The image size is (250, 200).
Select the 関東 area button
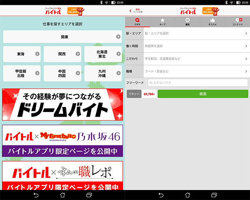pos(62,37)
